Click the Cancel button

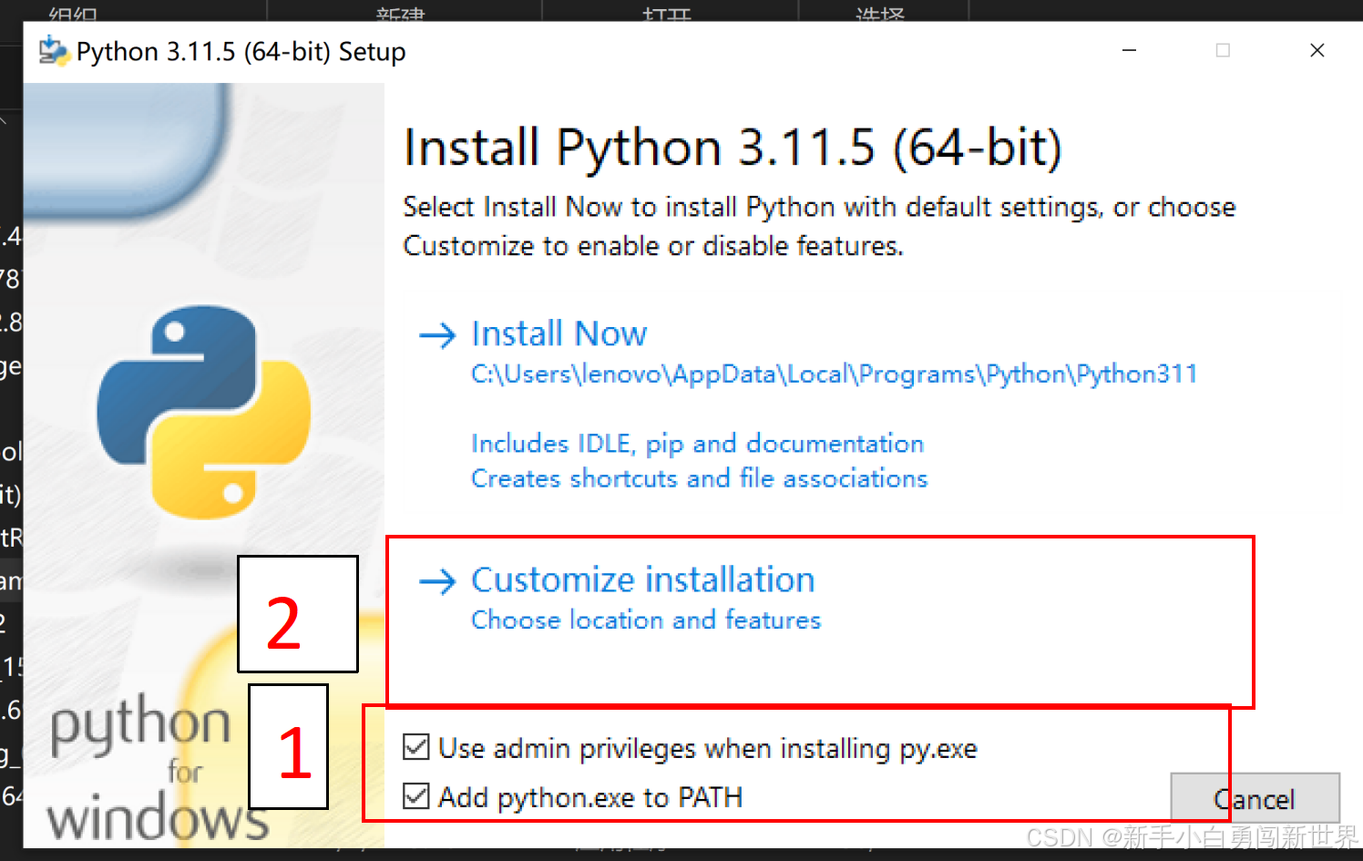tap(1255, 799)
